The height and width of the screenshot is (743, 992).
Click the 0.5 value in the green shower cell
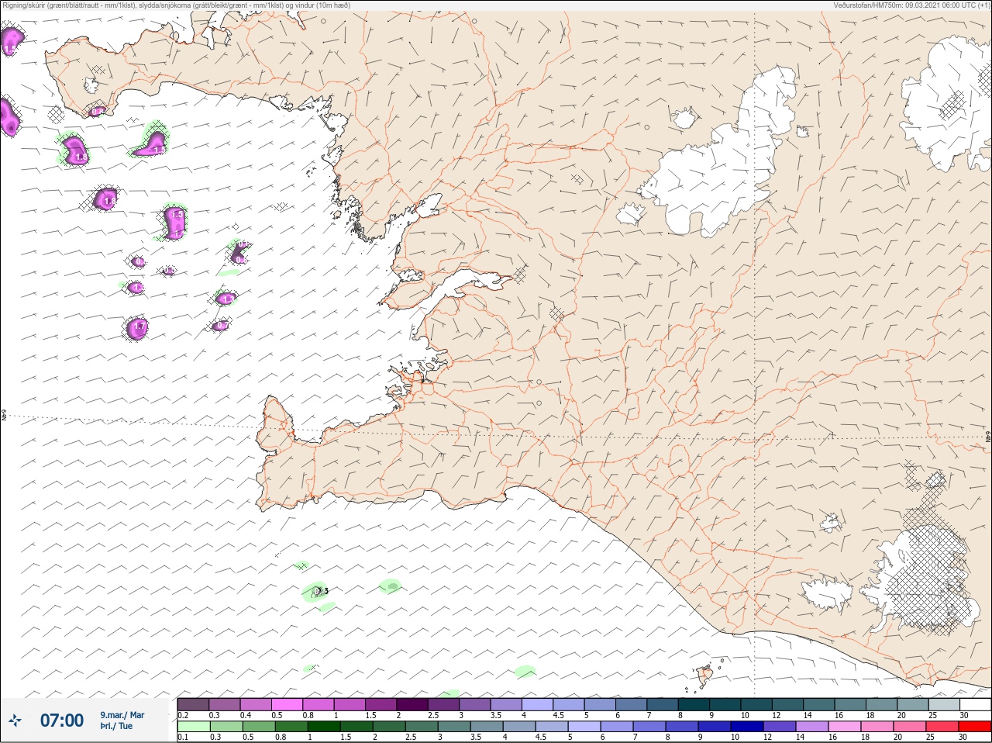(x=322, y=591)
